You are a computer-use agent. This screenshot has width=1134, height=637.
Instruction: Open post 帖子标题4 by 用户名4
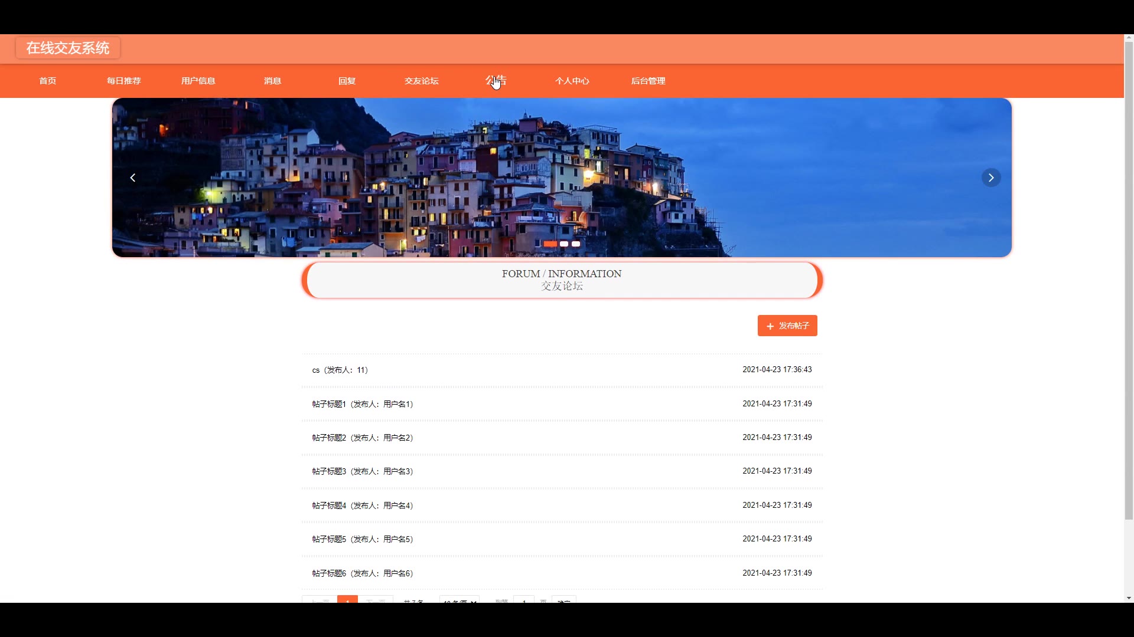point(363,505)
